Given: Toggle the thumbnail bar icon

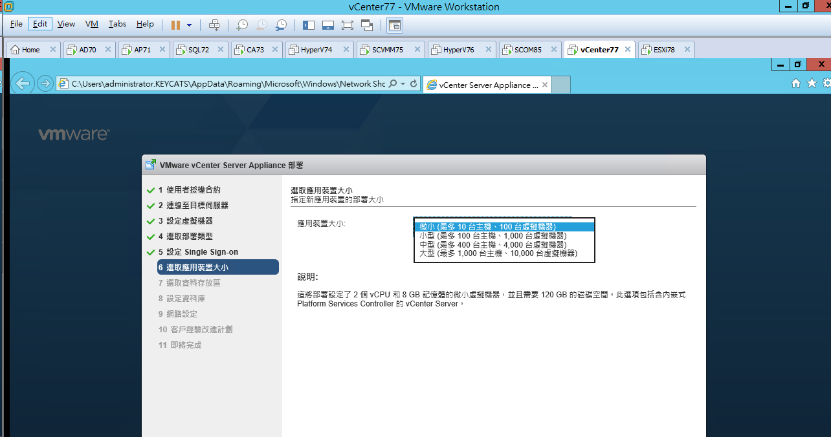Looking at the screenshot, I should pos(328,25).
